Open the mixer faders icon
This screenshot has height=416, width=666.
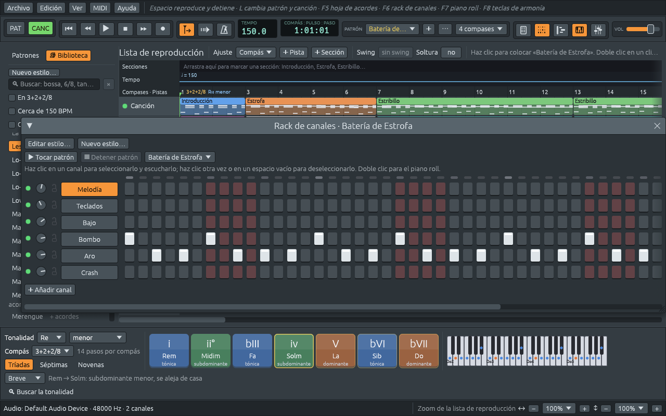598,30
